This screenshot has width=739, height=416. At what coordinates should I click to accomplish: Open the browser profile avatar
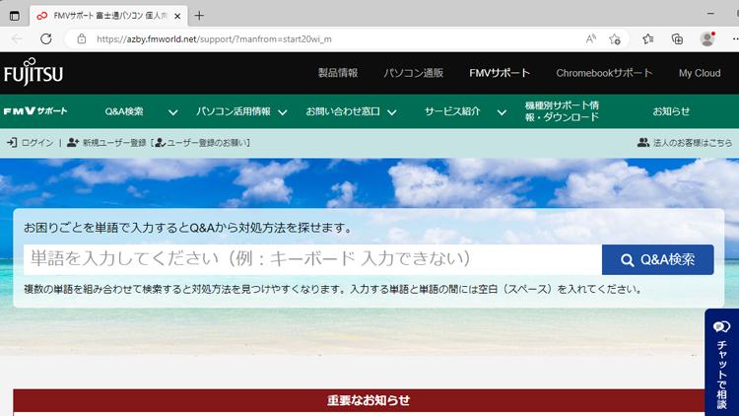(707, 39)
